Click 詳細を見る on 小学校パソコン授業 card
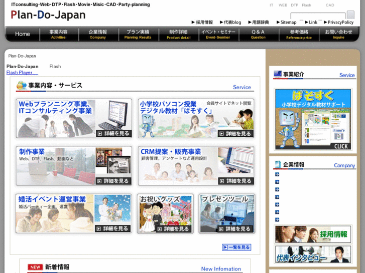365x273 pixels. coord(235,134)
